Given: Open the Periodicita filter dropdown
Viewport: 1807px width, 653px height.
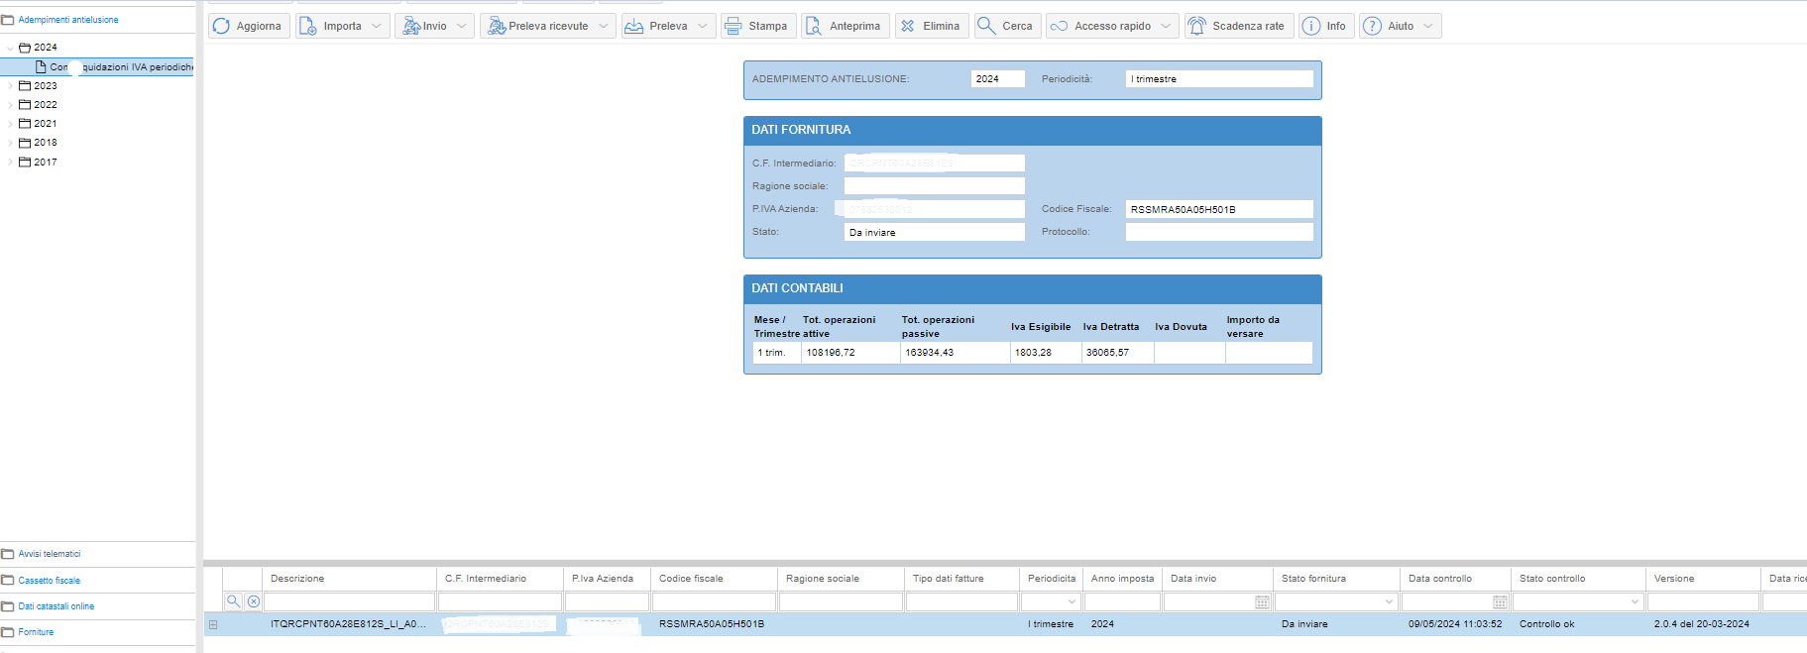Looking at the screenshot, I should (x=1072, y=601).
